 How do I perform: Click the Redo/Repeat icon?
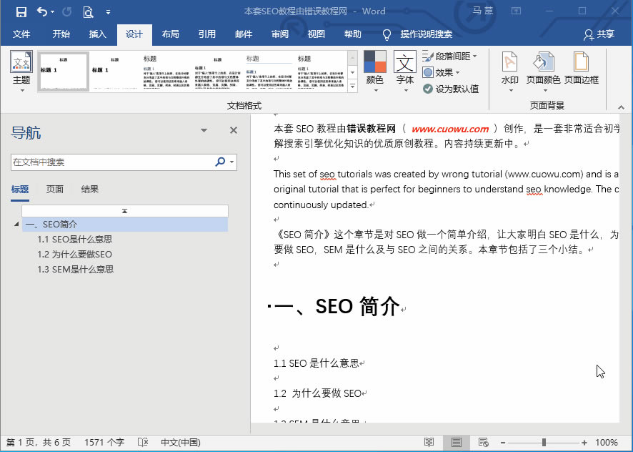pyautogui.click(x=67, y=11)
